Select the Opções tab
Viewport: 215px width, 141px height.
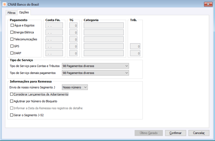[24, 12]
